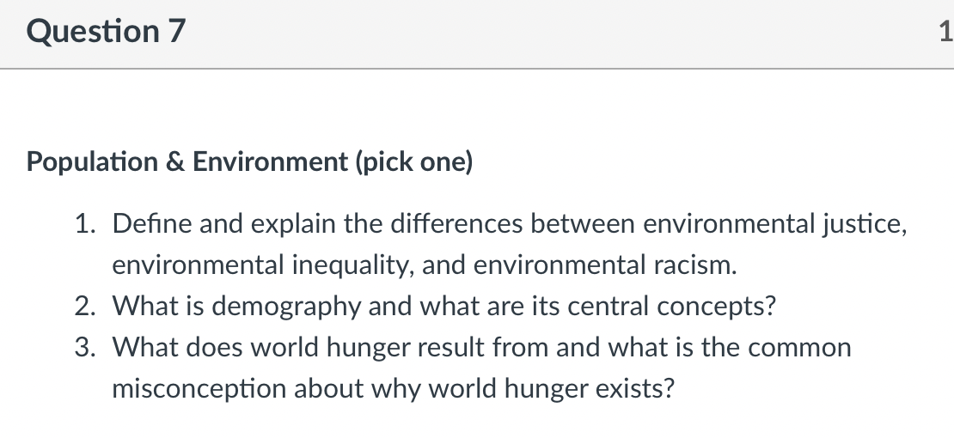
Task: Click the word "demography" in option two
Action: coord(286,307)
